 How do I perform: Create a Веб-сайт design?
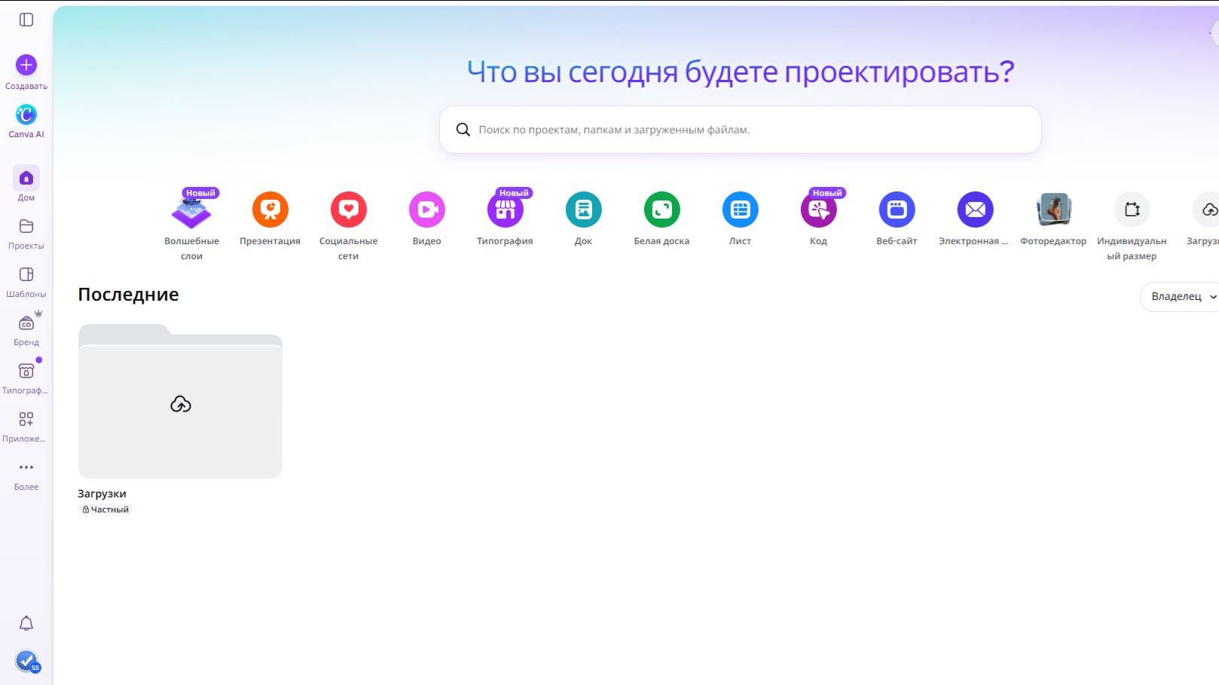pyautogui.click(x=897, y=209)
